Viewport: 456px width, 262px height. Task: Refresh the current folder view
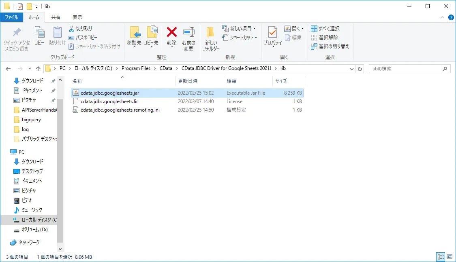(x=361, y=69)
